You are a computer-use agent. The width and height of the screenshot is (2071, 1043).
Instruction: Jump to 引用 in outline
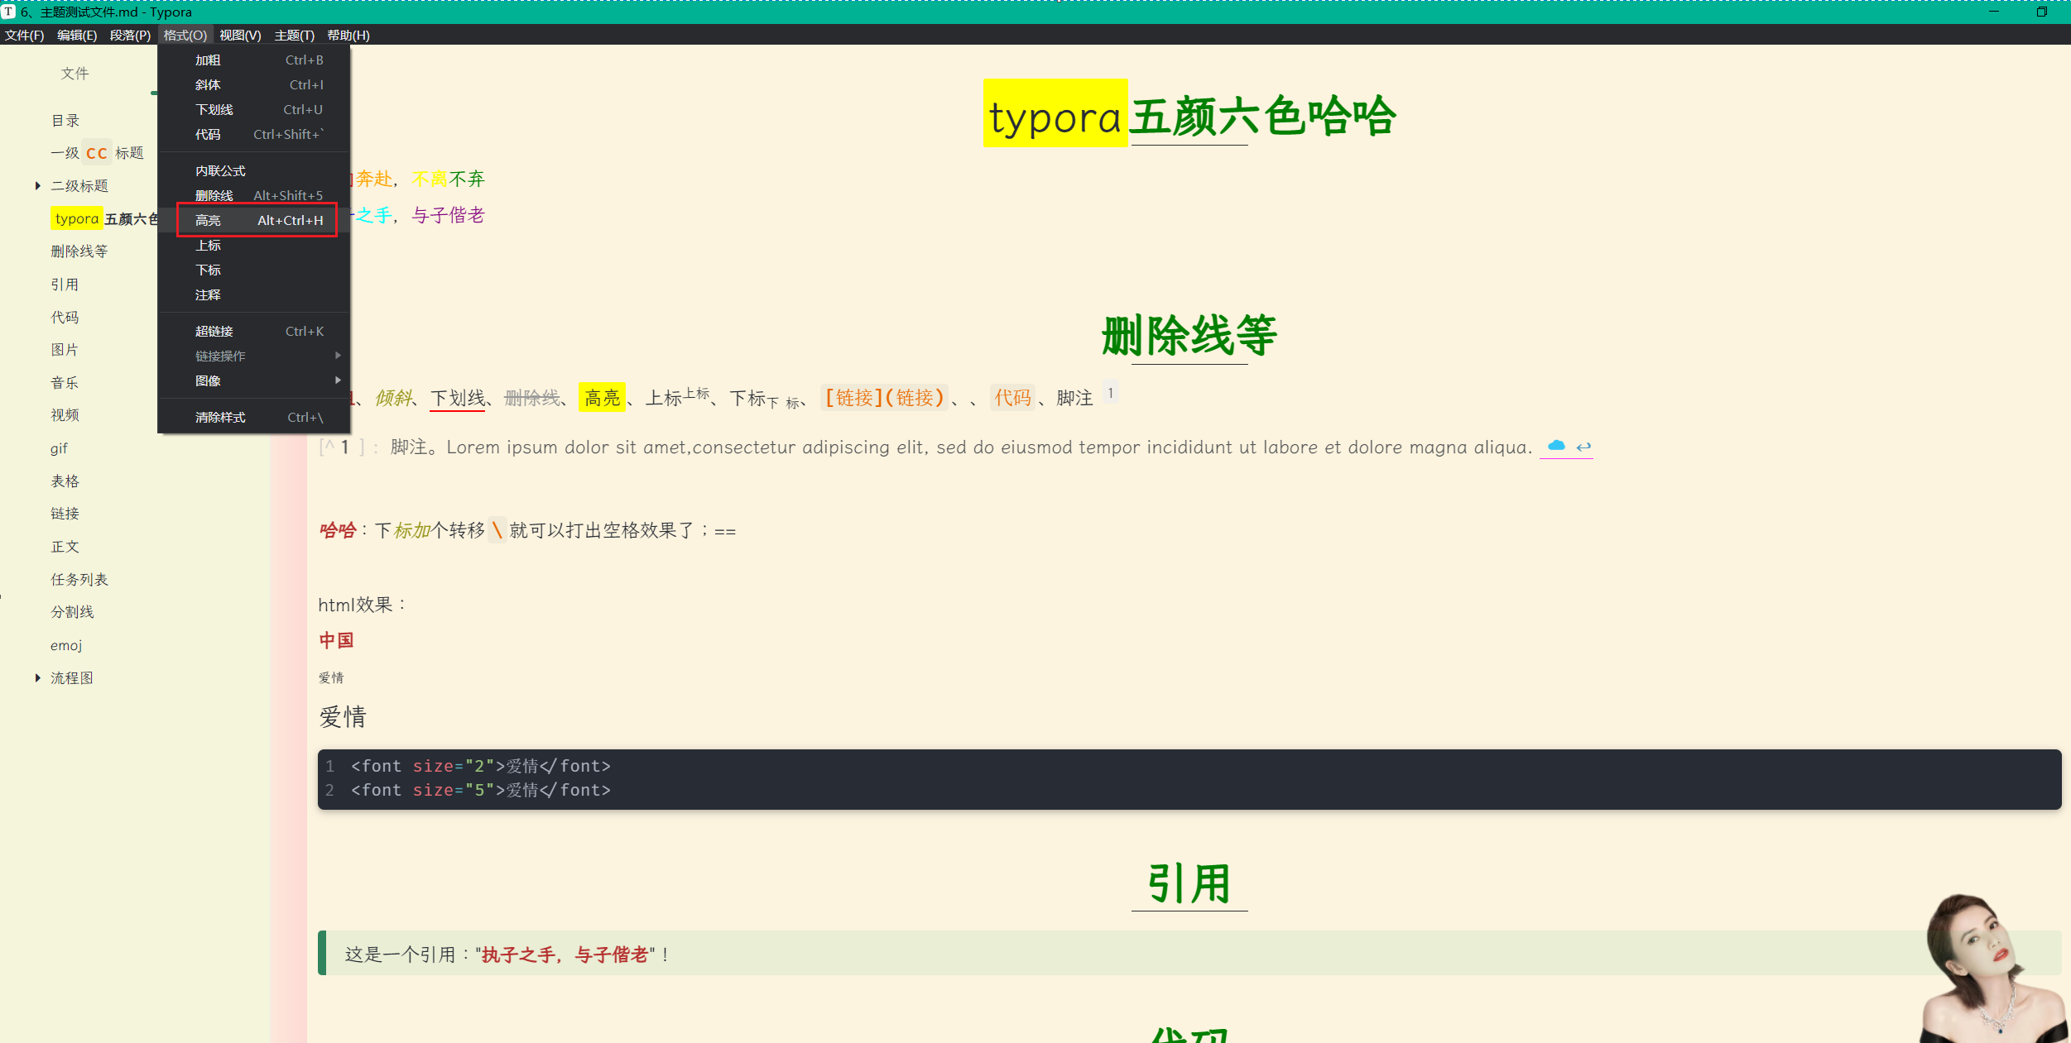click(x=65, y=285)
